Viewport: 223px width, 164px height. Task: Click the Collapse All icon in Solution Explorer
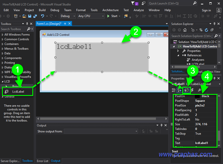[212, 30]
